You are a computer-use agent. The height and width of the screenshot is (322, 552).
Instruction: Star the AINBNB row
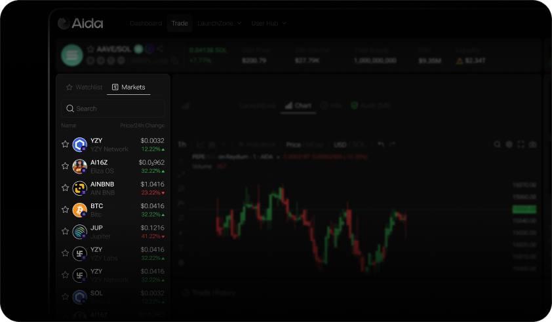click(65, 188)
